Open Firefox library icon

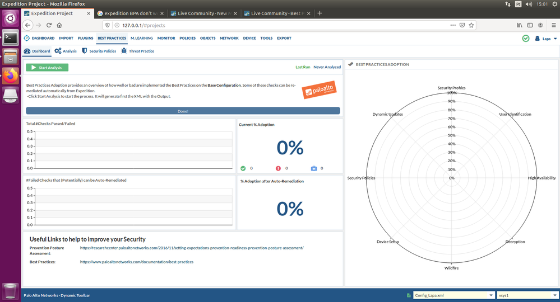tap(520, 25)
